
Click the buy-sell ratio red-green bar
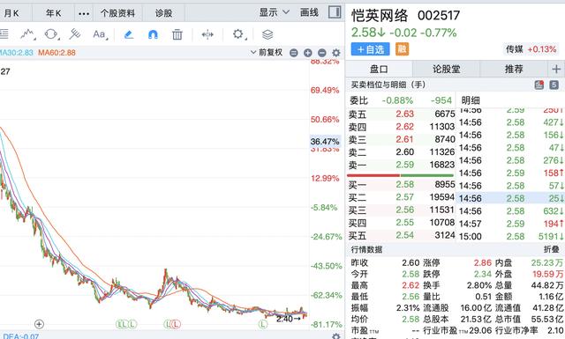400,175
